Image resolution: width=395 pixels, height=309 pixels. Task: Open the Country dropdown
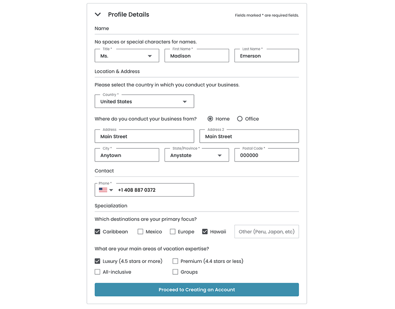185,102
